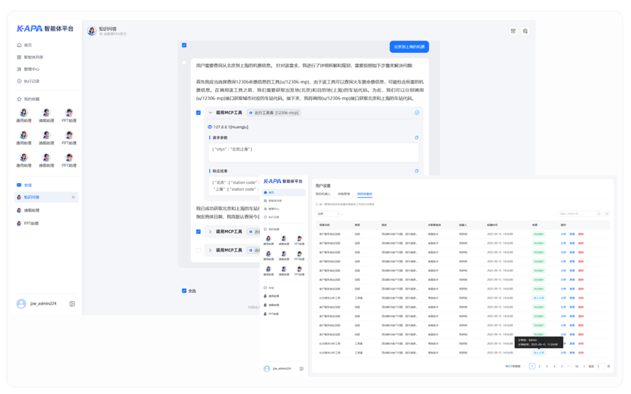The height and width of the screenshot is (394, 631).
Task: Click the logout icon next to jzw_admin224
Action: point(72,304)
